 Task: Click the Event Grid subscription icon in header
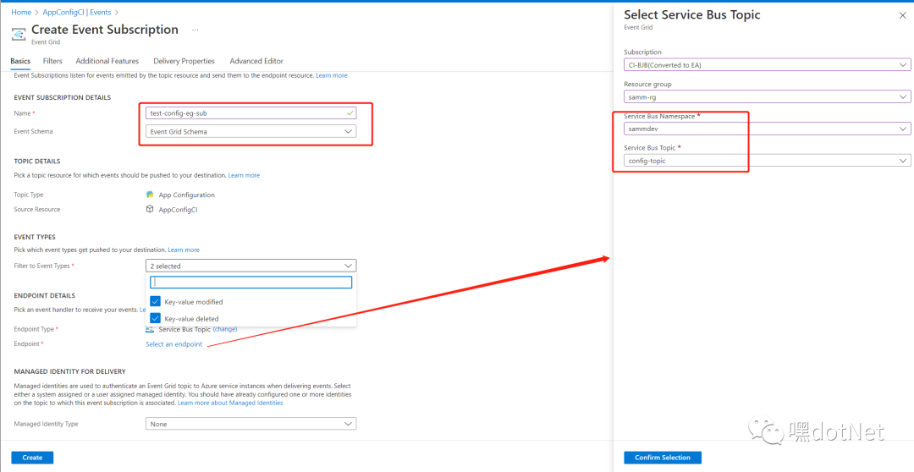click(x=19, y=35)
